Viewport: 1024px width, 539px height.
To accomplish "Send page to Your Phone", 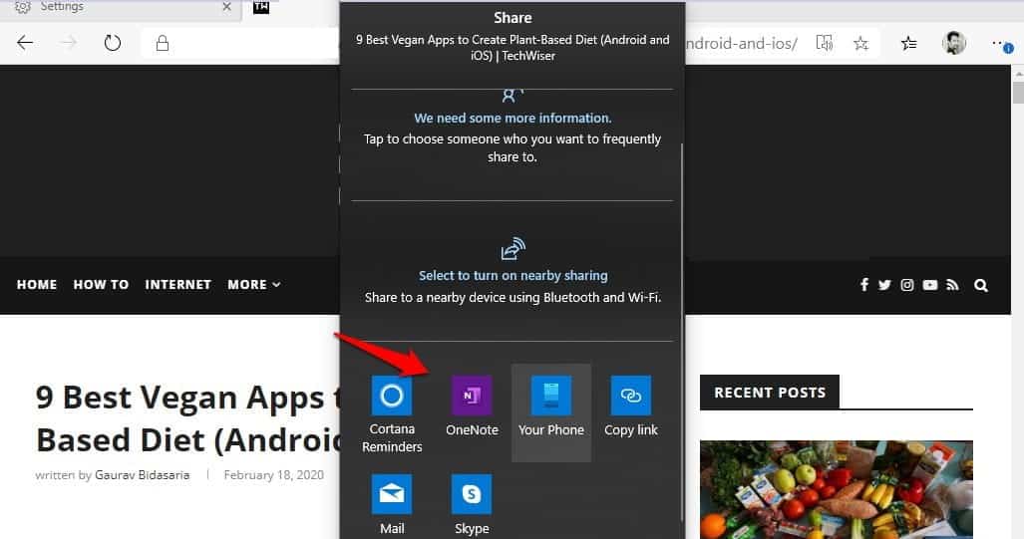I will [551, 413].
